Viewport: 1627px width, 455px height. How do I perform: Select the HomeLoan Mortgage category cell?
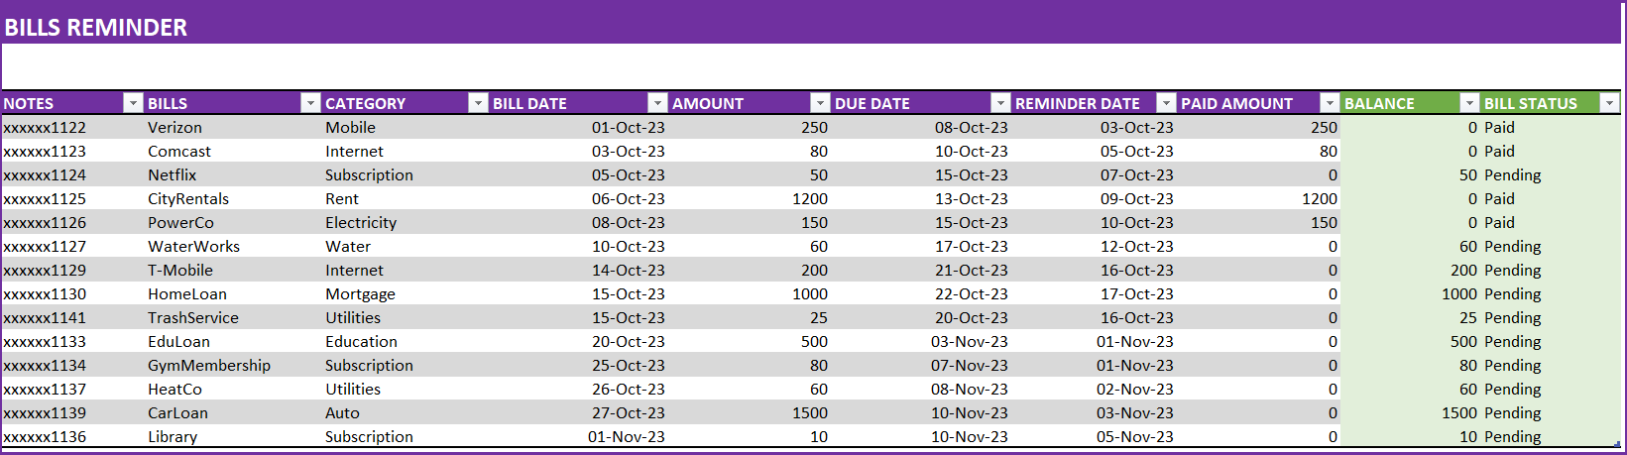point(406,294)
